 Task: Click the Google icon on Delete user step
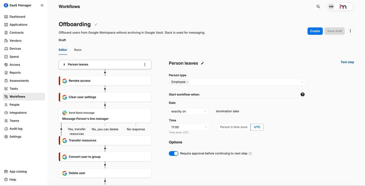[x=64, y=173]
